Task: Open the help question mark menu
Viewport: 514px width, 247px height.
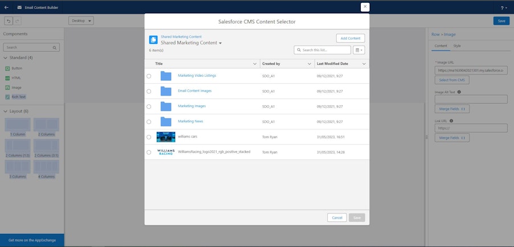Action: click(x=504, y=8)
